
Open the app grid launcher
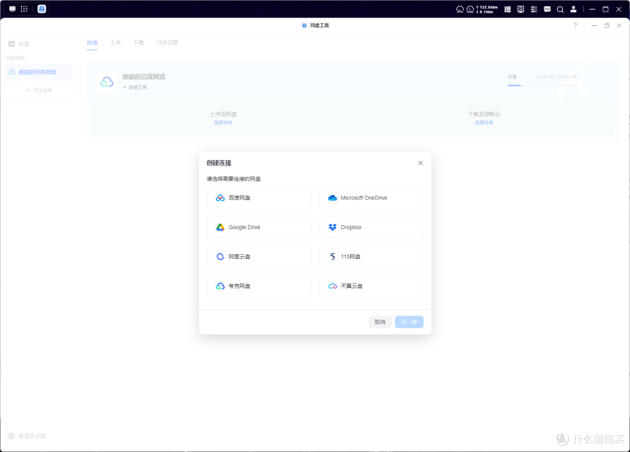tap(24, 9)
